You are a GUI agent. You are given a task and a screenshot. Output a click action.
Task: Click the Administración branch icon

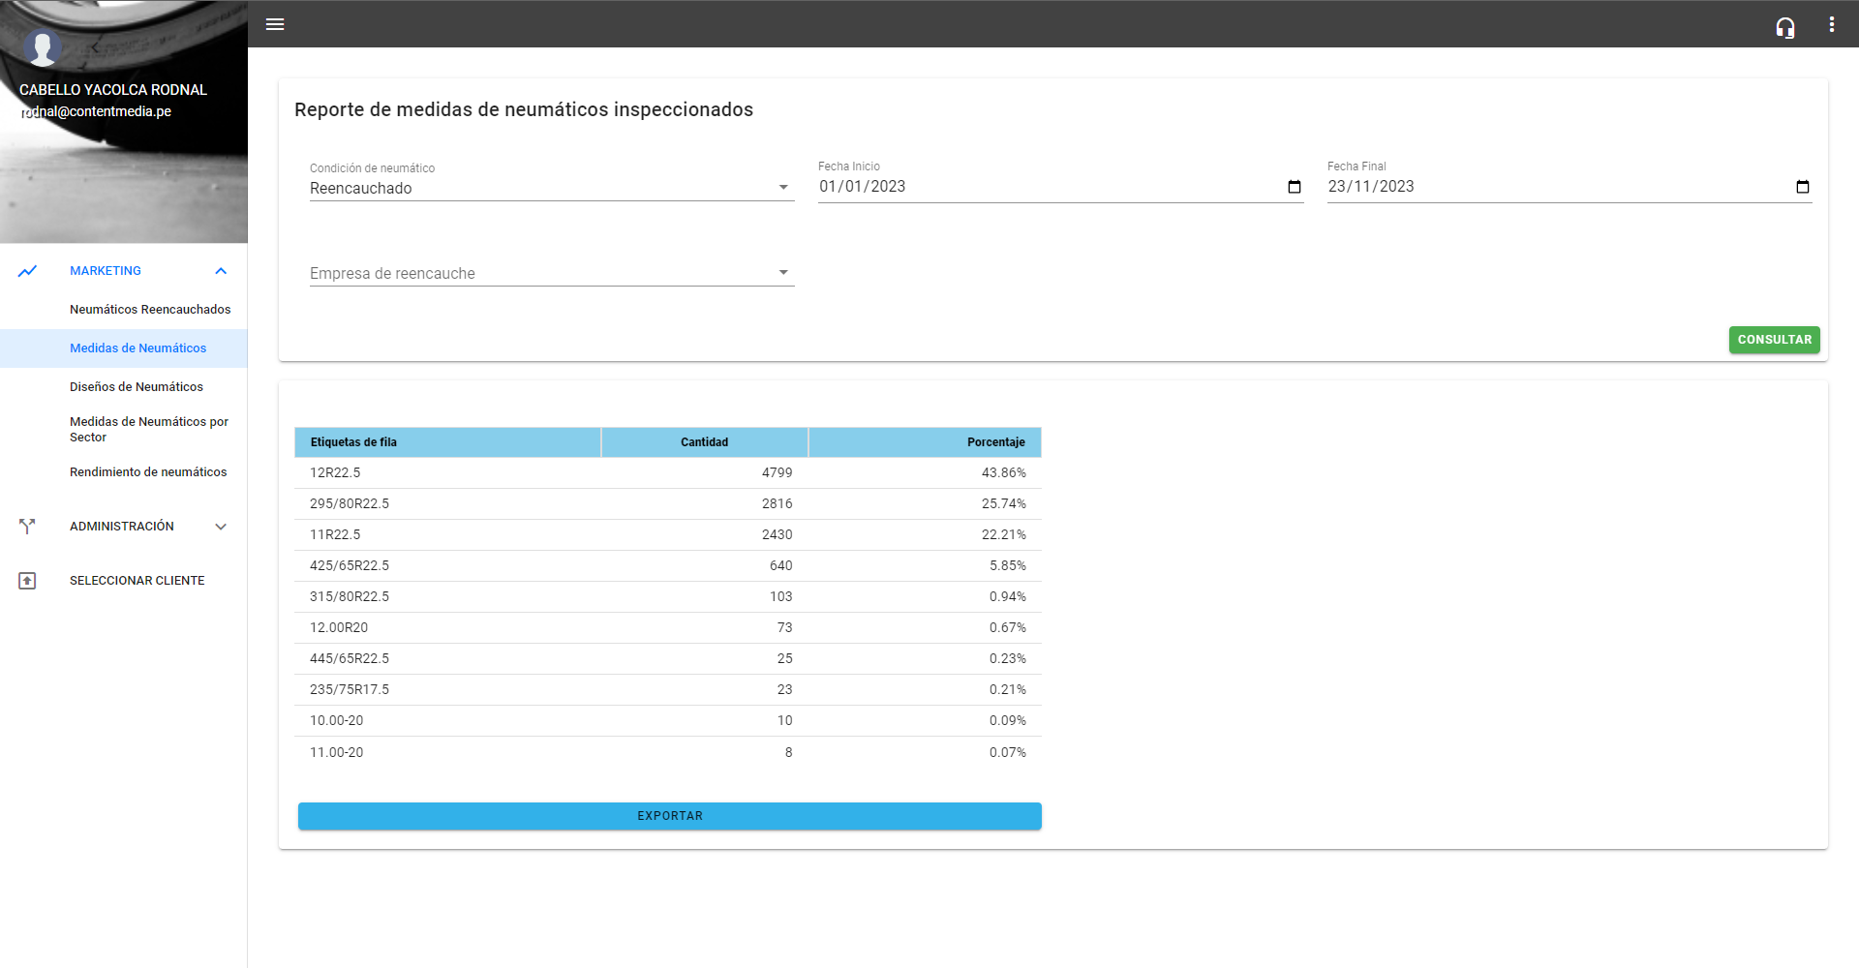point(27,527)
